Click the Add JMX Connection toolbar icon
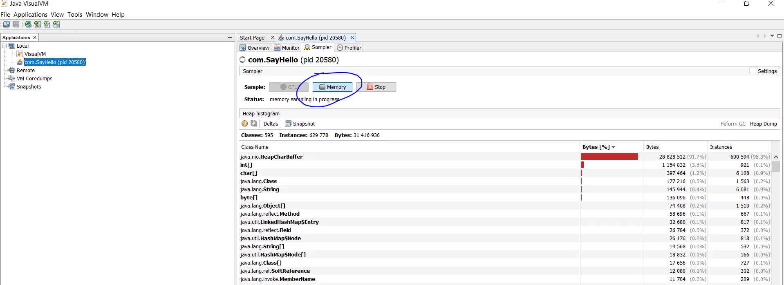Image resolution: width=784 pixels, height=285 pixels. tap(38, 24)
